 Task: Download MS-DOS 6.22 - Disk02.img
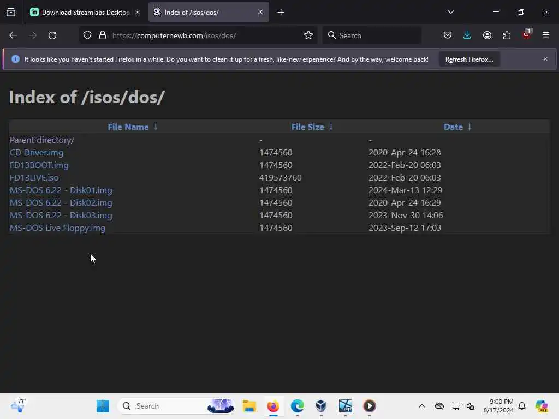(x=61, y=203)
